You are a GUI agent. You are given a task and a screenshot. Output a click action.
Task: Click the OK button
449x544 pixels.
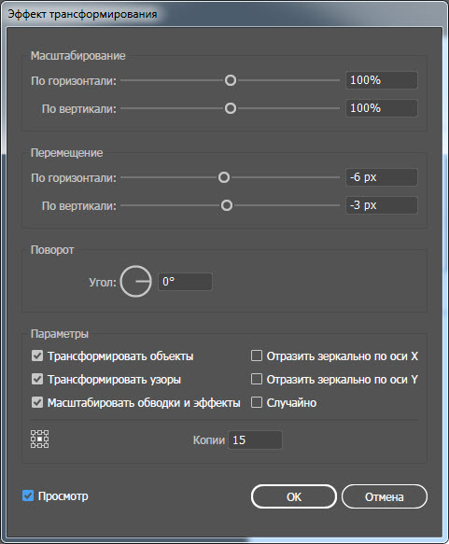(293, 496)
